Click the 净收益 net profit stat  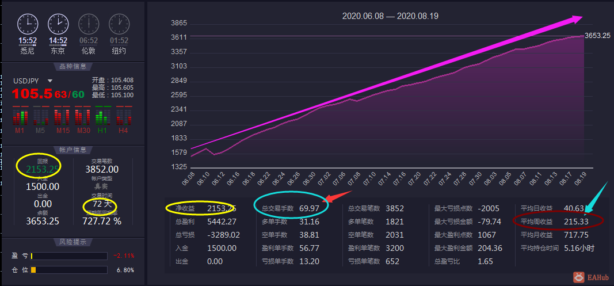coord(206,208)
